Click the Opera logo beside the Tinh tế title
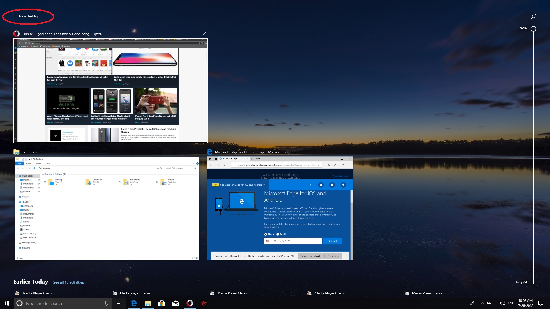This screenshot has width=550, height=309. (17, 34)
